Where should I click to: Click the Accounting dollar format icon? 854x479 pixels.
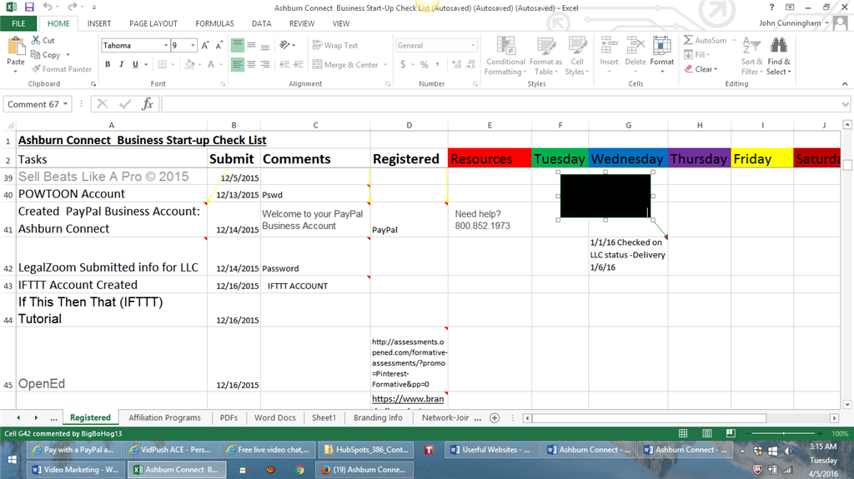point(403,64)
